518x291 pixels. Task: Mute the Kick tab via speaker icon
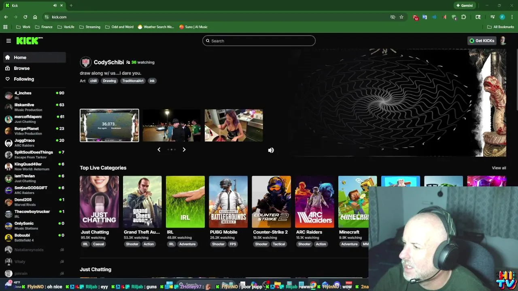55,5
